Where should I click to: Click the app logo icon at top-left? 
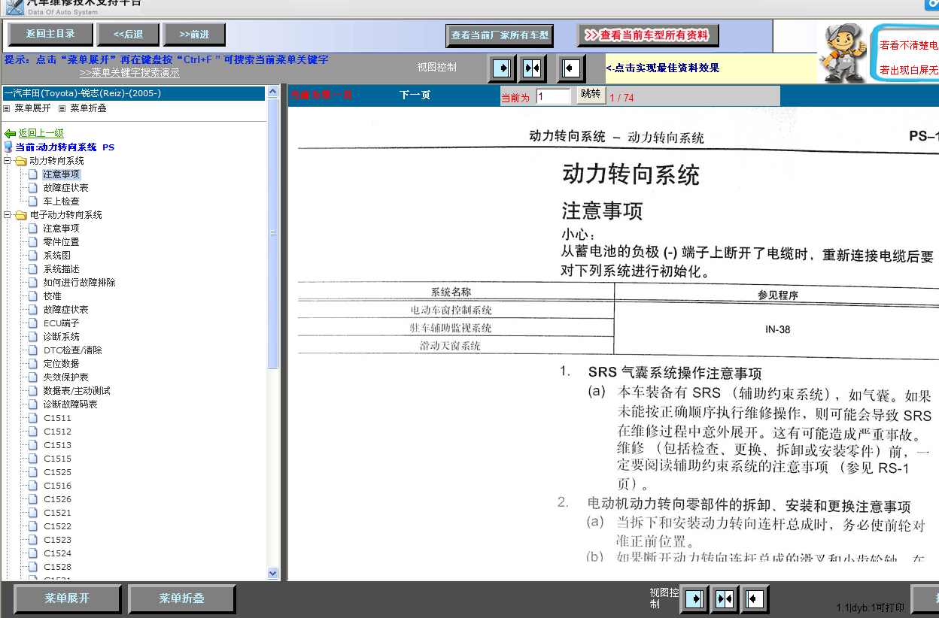point(14,7)
